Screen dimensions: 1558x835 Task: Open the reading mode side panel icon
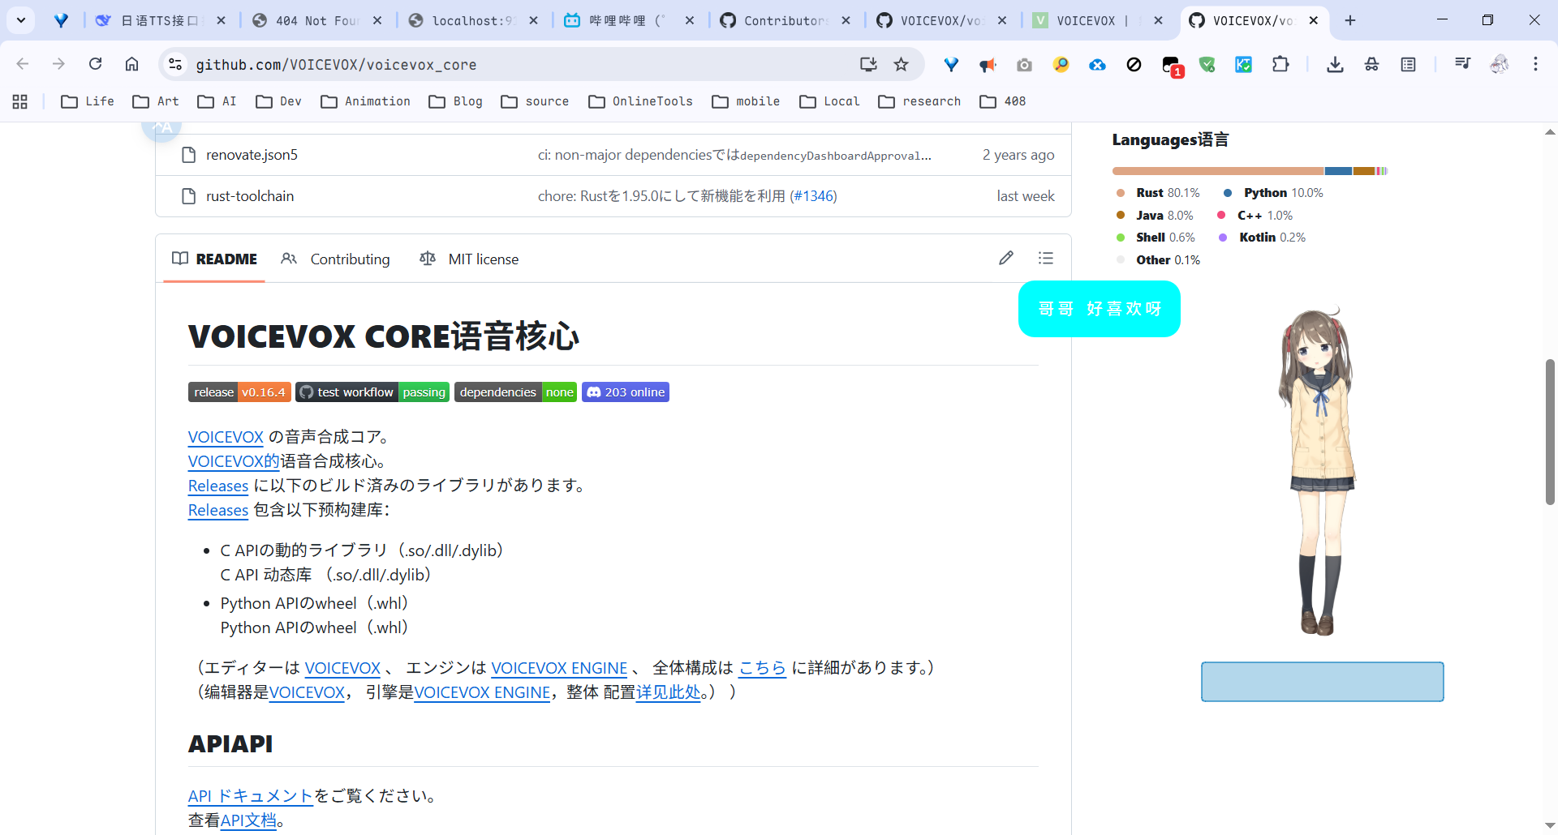1408,64
